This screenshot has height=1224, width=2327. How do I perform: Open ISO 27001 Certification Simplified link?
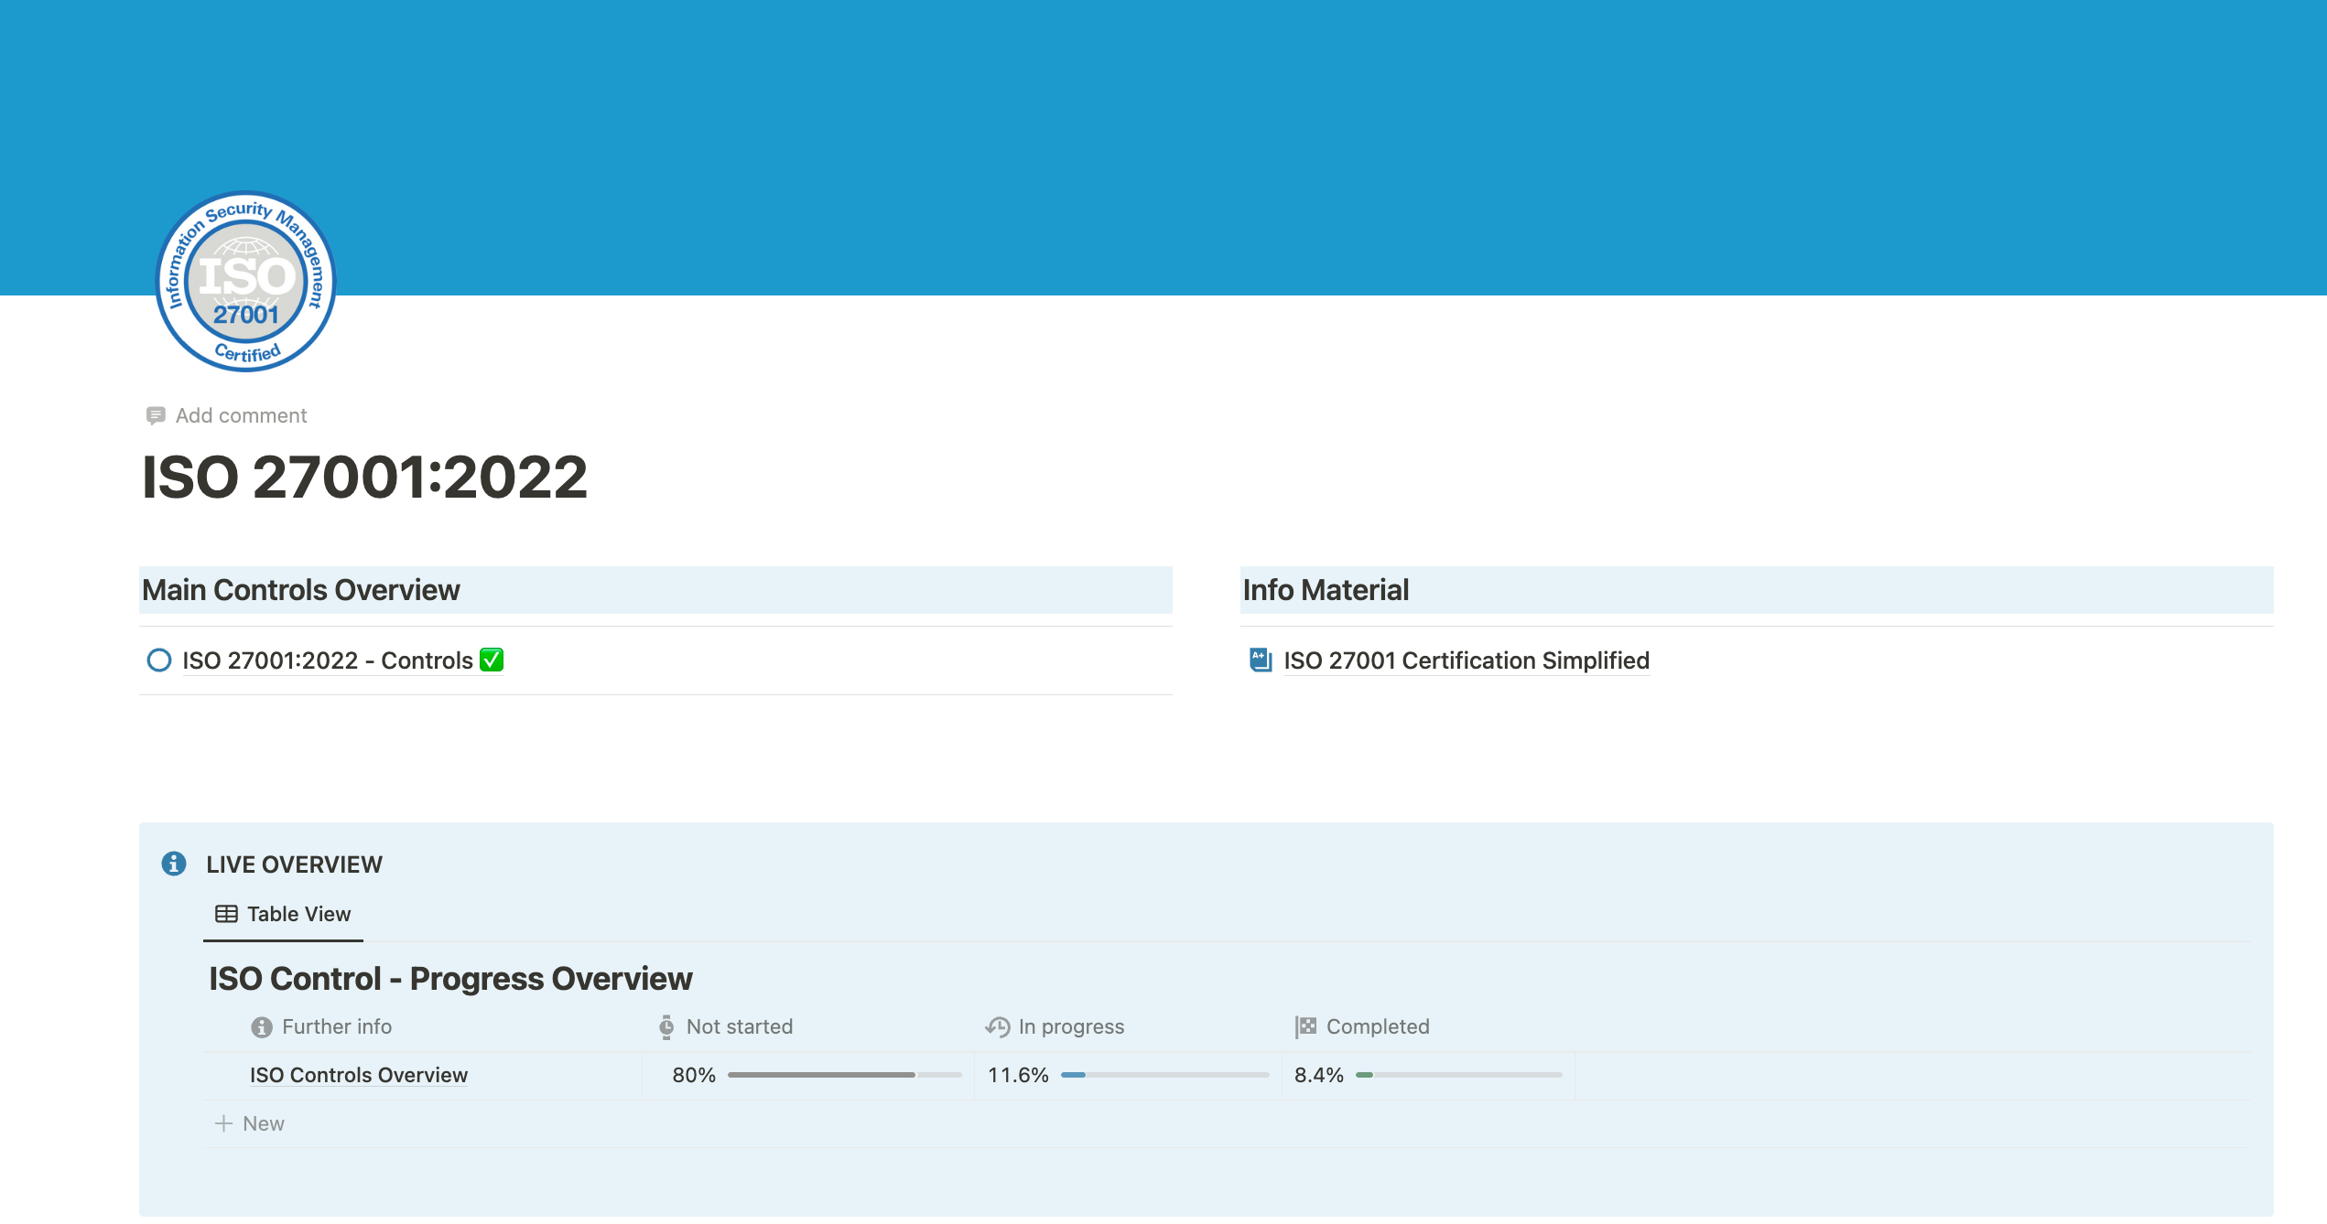pyautogui.click(x=1466, y=660)
